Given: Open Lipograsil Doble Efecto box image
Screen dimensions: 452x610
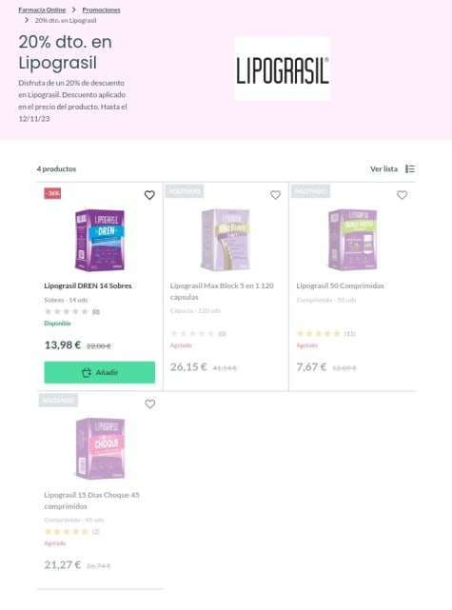Looking at the screenshot, I should pos(352,239).
